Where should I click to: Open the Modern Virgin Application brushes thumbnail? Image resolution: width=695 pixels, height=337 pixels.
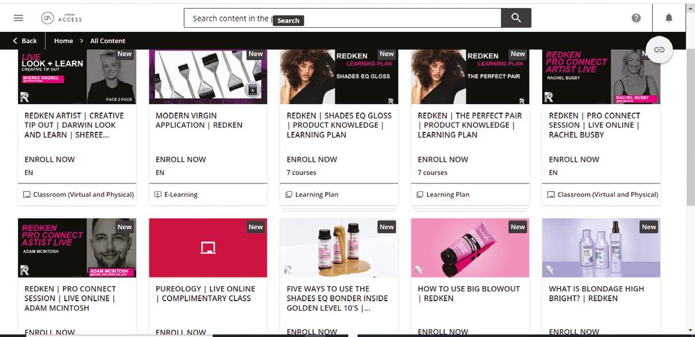pos(208,77)
